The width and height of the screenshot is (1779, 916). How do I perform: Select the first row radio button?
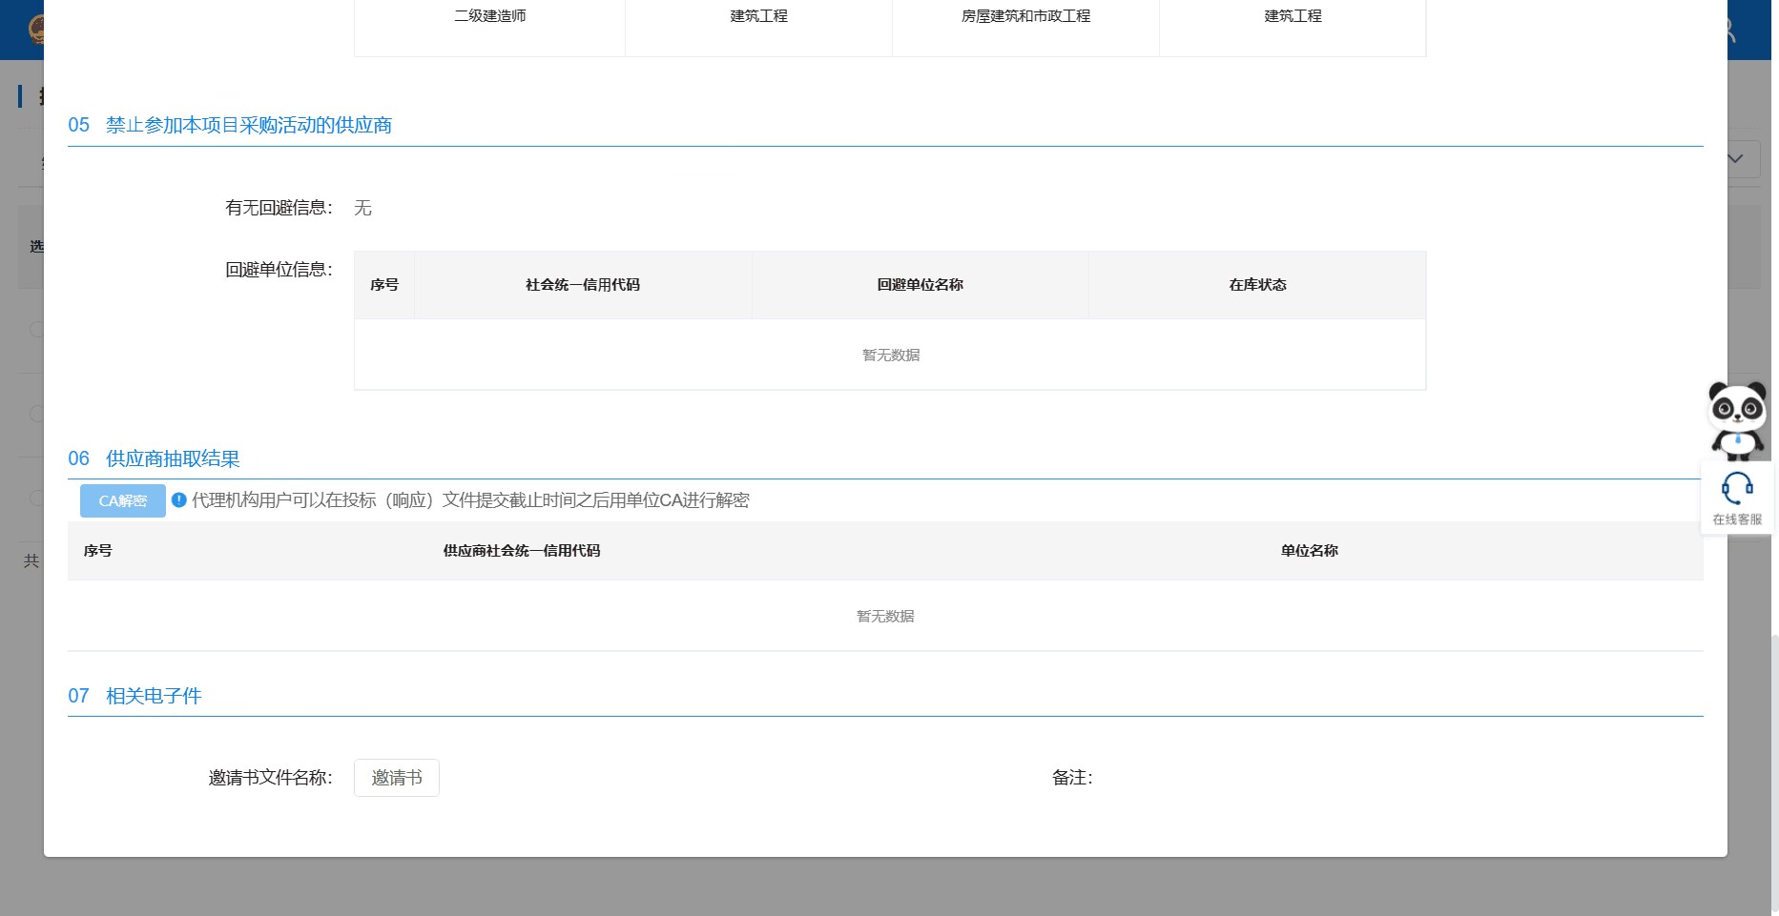(36, 330)
